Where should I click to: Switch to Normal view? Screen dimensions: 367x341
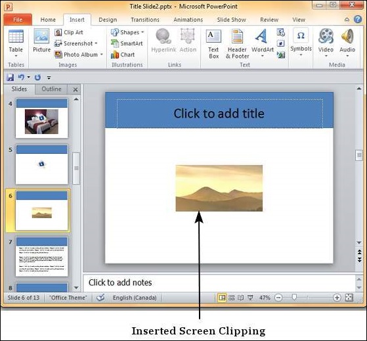click(x=222, y=298)
